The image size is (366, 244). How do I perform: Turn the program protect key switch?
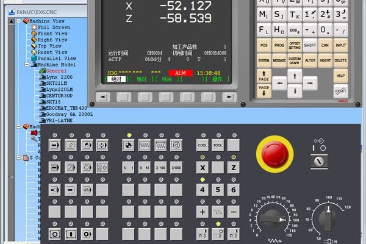pos(318,160)
